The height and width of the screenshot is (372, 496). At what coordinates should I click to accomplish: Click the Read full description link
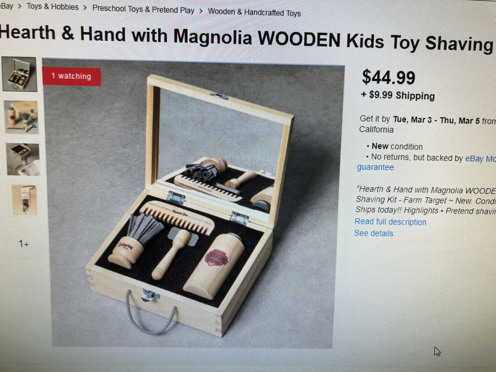click(x=390, y=222)
